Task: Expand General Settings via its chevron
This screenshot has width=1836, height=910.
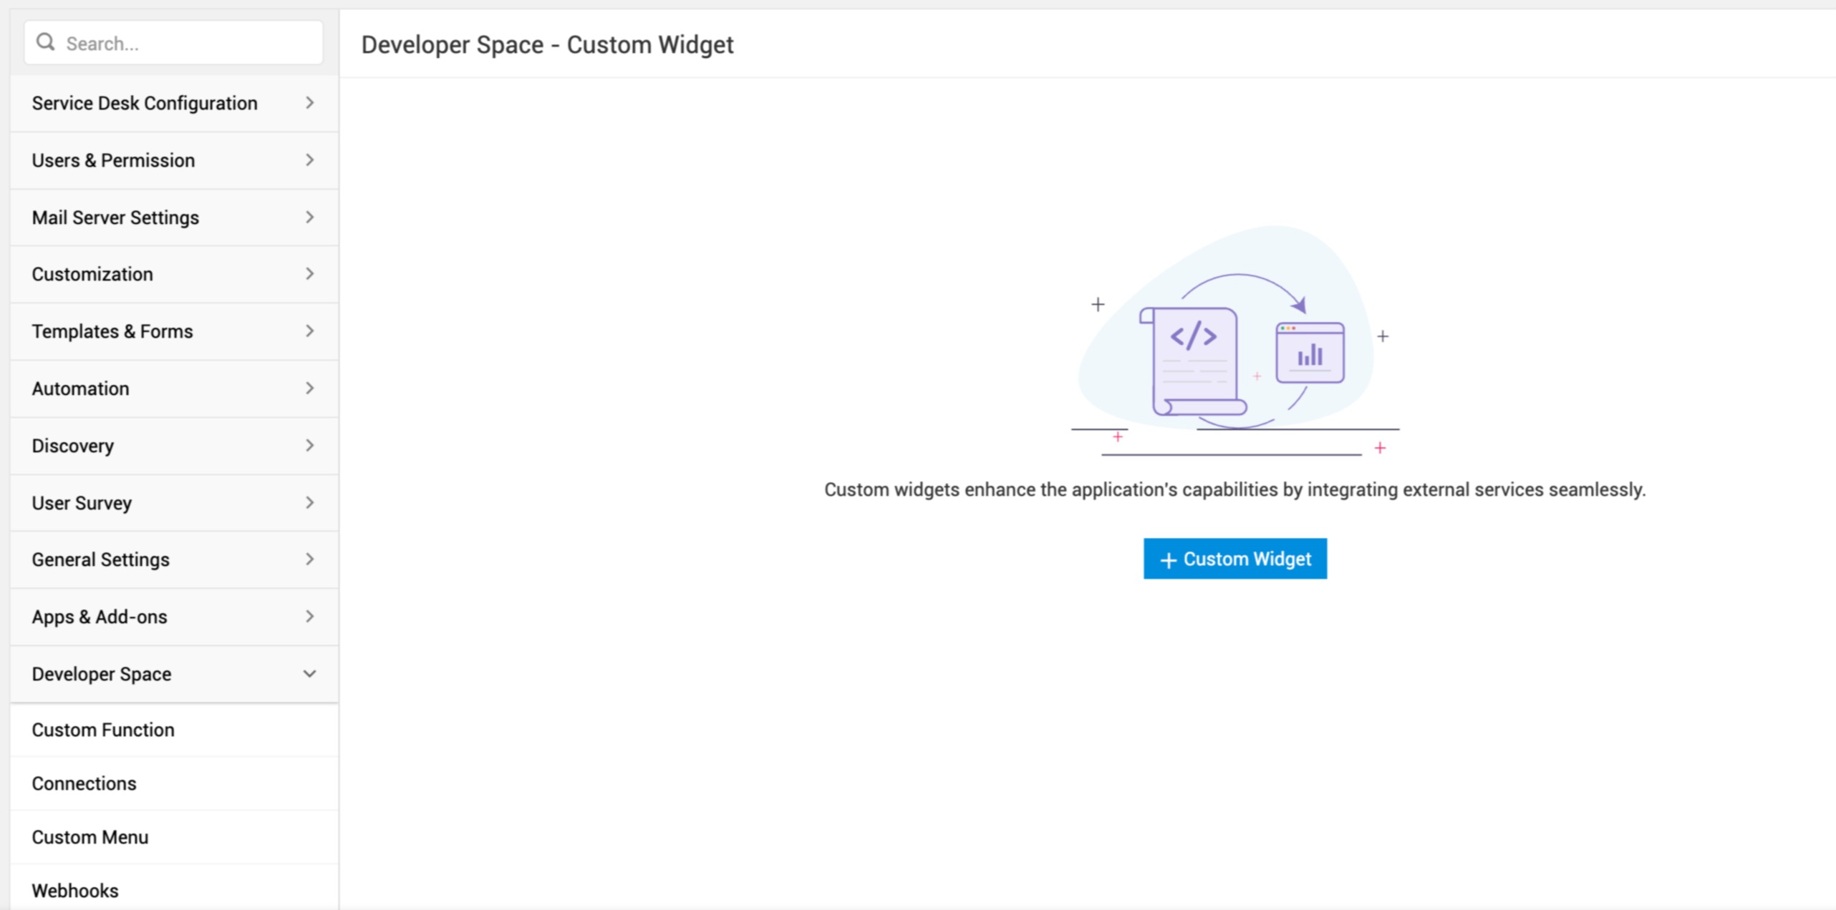Action: (309, 559)
